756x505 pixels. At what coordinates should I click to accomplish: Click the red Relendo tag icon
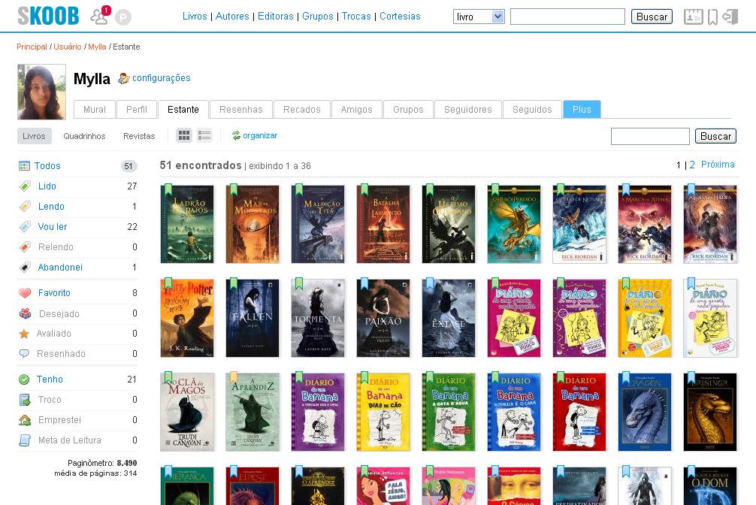tap(25, 247)
